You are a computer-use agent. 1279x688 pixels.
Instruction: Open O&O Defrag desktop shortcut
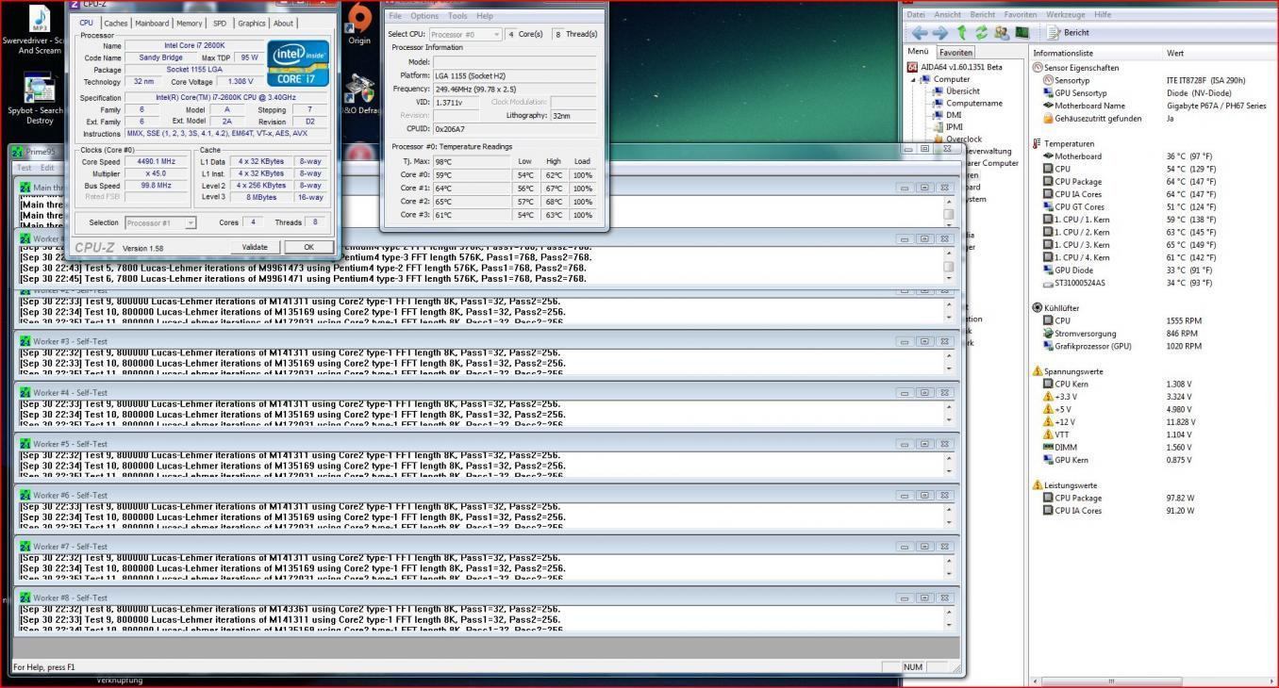click(359, 93)
